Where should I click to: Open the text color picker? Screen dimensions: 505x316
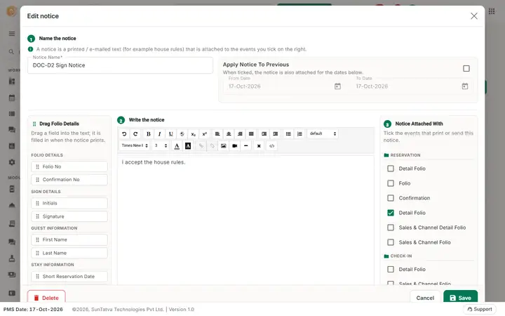177,146
